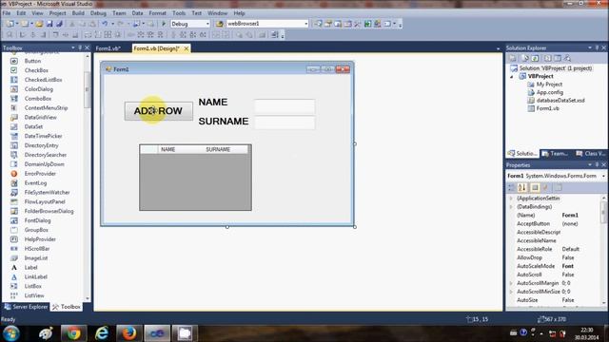Screen dimensions: 609x342
Task: Open Internet Explorer from the taskbar
Action: click(102, 333)
